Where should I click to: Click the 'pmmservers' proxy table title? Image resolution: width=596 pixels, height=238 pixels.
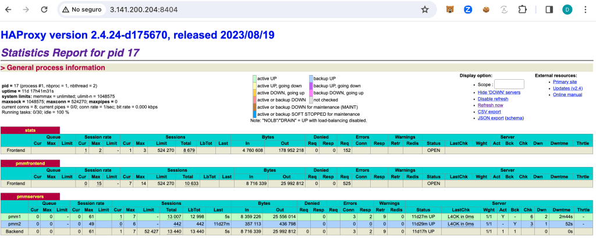(30, 197)
